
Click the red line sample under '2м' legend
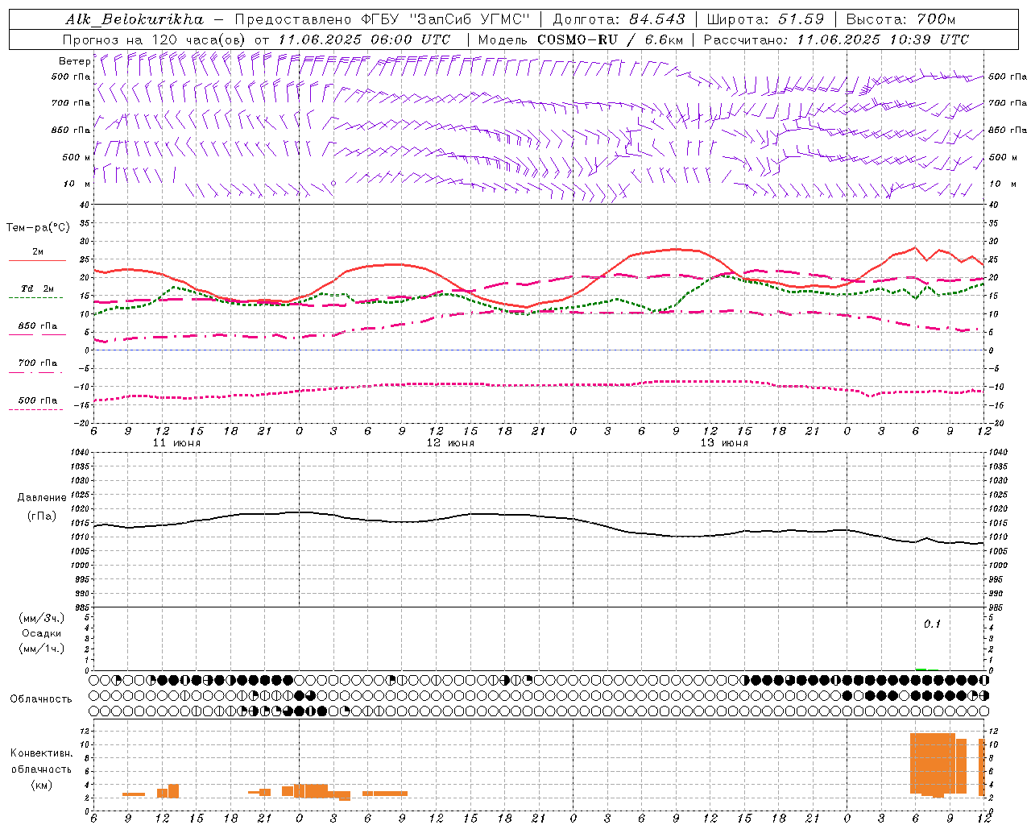[37, 261]
